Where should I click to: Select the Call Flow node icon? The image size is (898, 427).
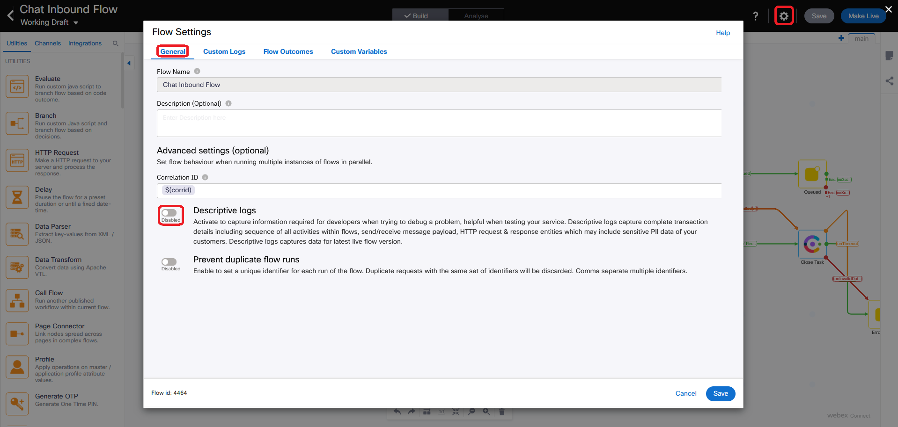pyautogui.click(x=17, y=301)
